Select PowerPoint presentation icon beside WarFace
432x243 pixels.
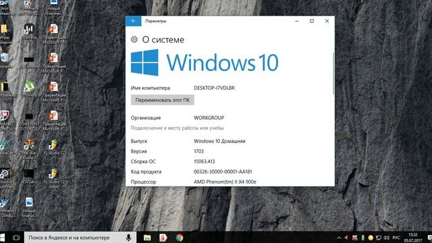54,34
